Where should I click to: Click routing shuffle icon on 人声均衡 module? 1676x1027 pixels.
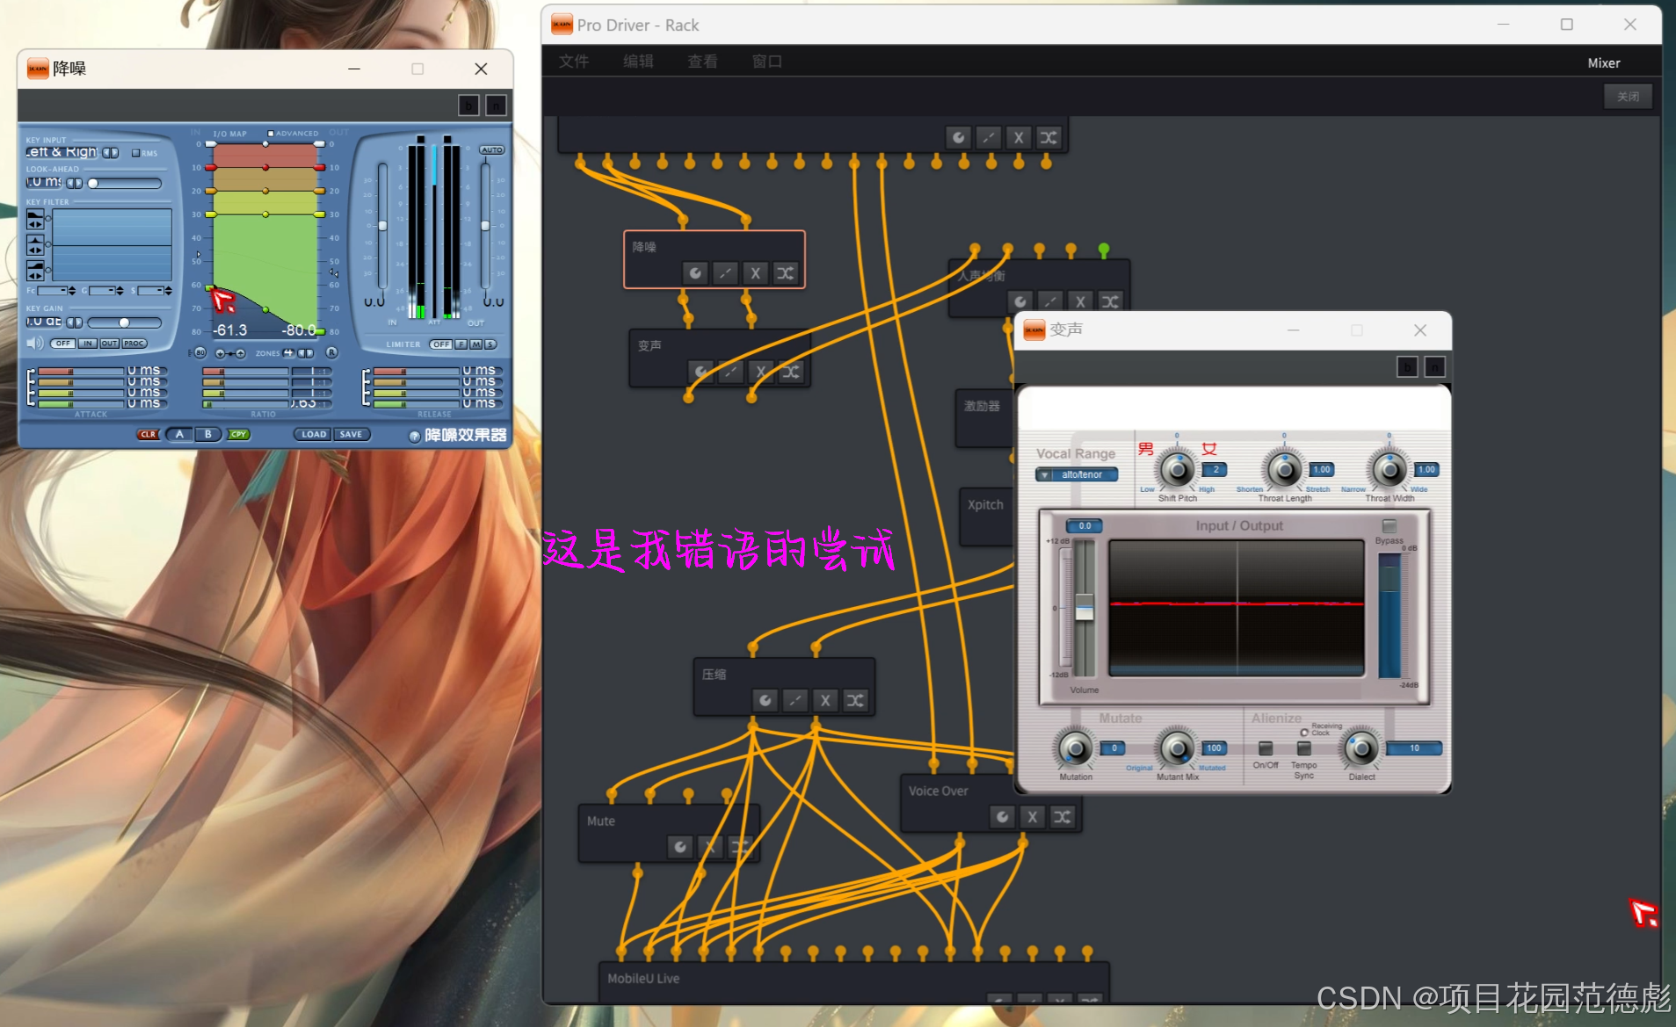click(1110, 301)
